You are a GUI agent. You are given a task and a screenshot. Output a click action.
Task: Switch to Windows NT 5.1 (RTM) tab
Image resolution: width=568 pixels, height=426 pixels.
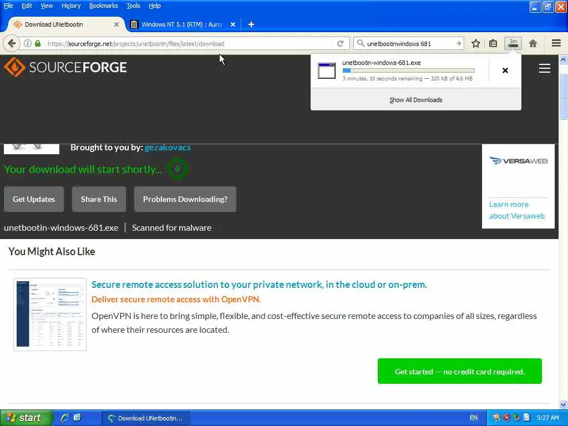pos(182,24)
